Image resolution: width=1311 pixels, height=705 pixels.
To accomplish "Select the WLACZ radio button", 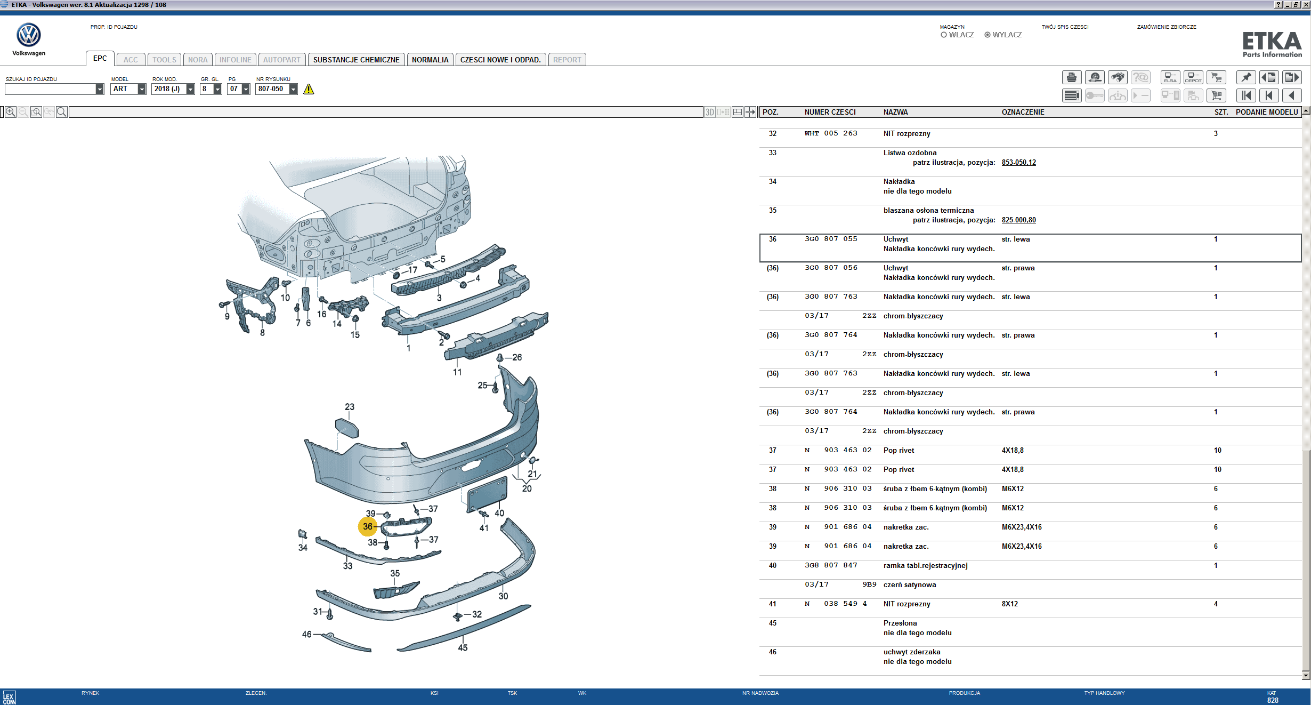I will click(944, 35).
